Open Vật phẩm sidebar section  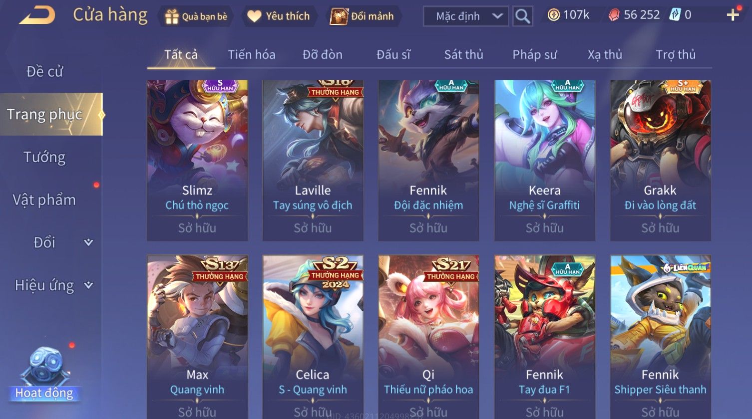pyautogui.click(x=44, y=200)
